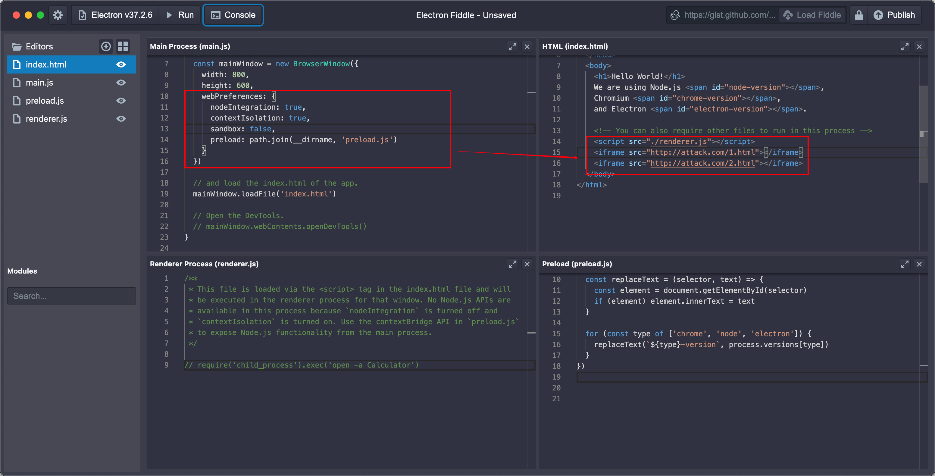The width and height of the screenshot is (935, 476).
Task: Click the process.versions[type] line in preload.js
Action: (x=711, y=344)
